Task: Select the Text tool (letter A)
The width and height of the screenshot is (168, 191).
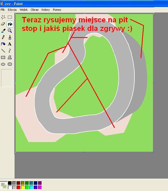Action: 10,44
